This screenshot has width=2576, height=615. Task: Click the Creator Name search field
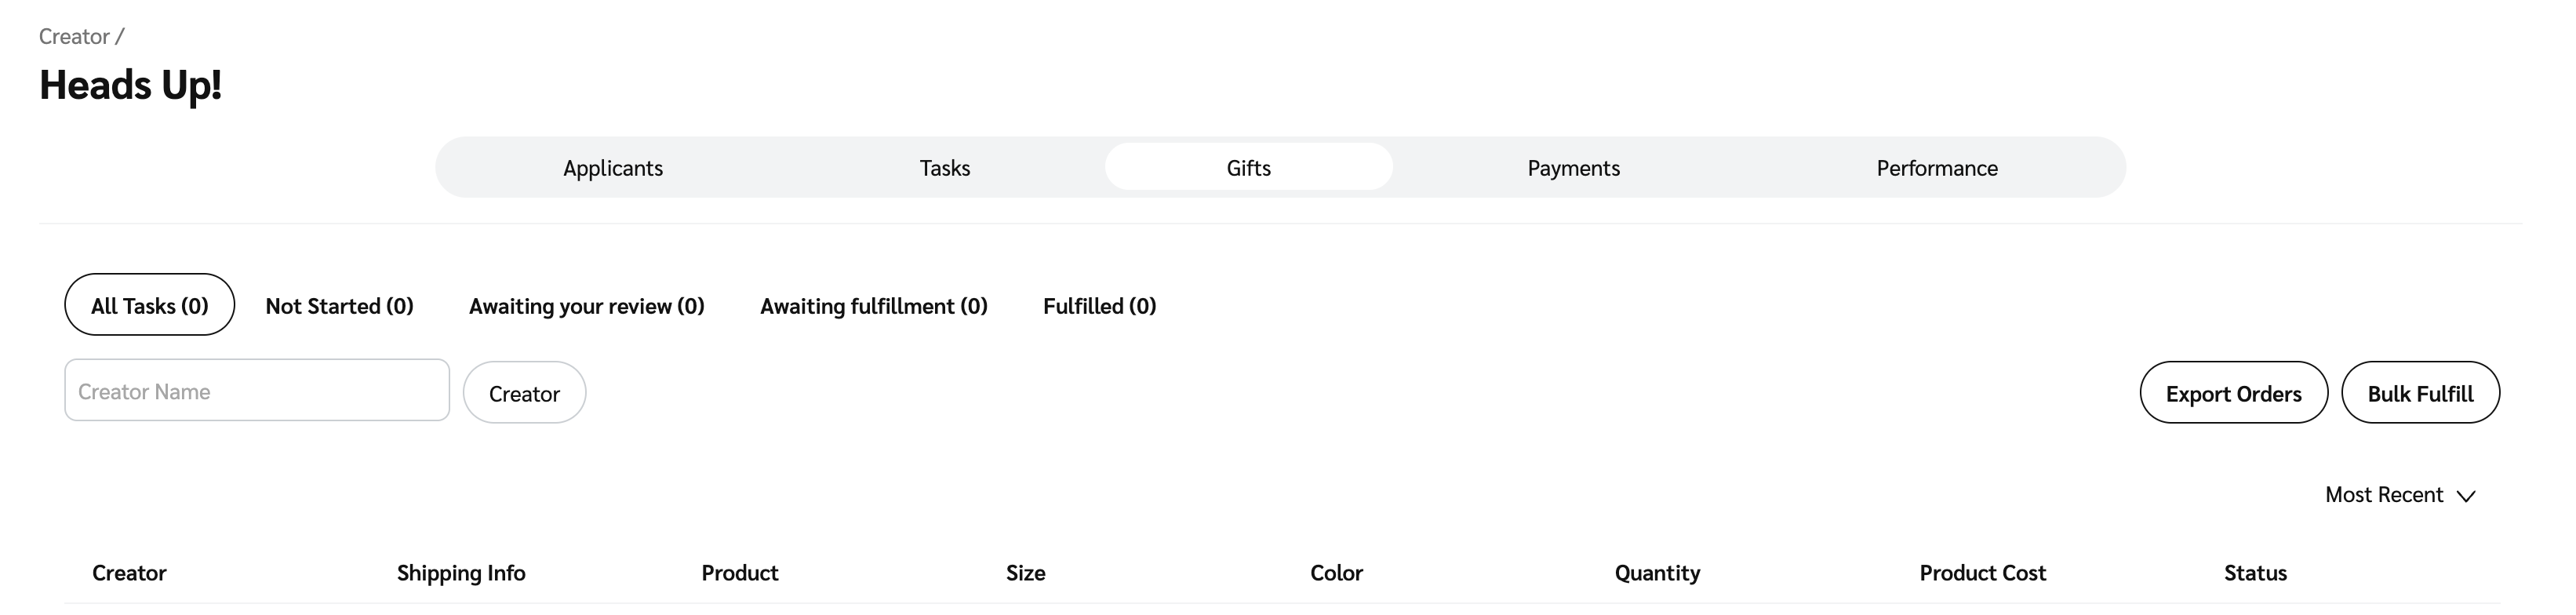click(x=256, y=391)
